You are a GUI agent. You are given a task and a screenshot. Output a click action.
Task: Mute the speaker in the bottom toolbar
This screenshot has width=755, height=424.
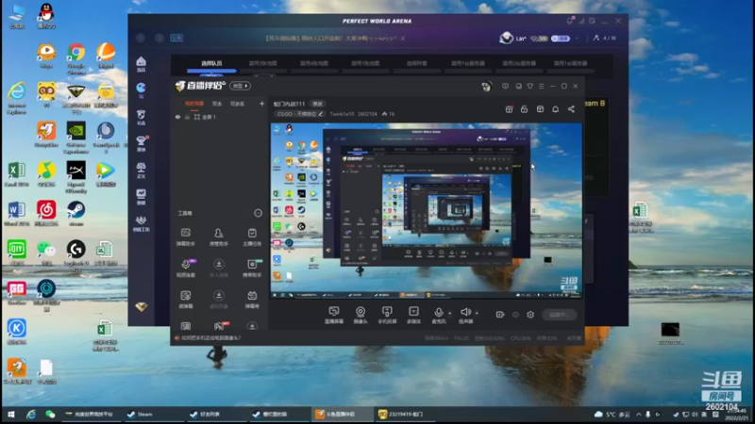point(465,312)
